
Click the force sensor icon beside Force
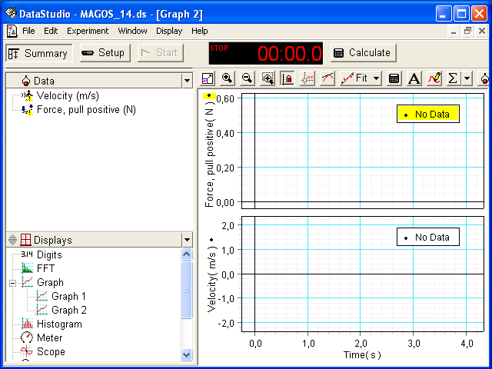pyautogui.click(x=28, y=109)
